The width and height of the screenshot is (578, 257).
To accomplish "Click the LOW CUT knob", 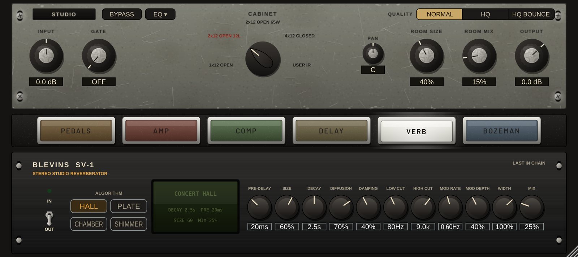I will [x=396, y=208].
